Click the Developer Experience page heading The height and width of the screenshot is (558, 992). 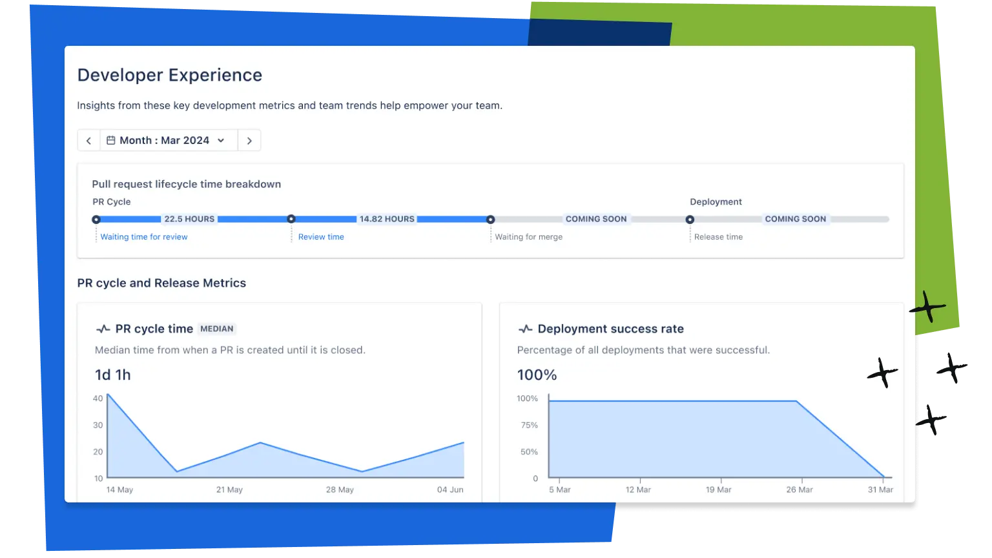coord(170,75)
